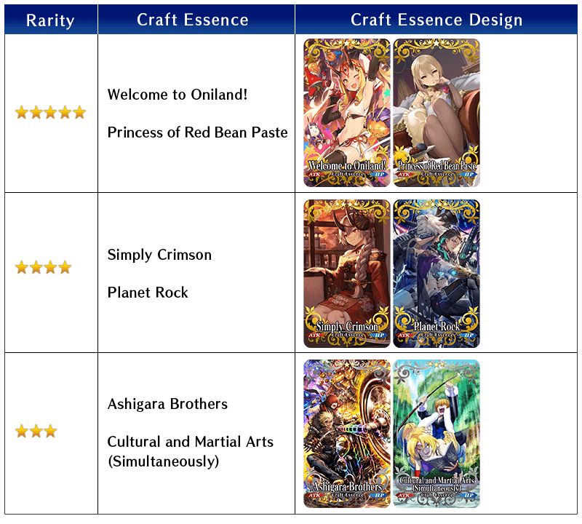Select the Planet Rock card artwork
This screenshot has width=582, height=524.
pyautogui.click(x=436, y=274)
